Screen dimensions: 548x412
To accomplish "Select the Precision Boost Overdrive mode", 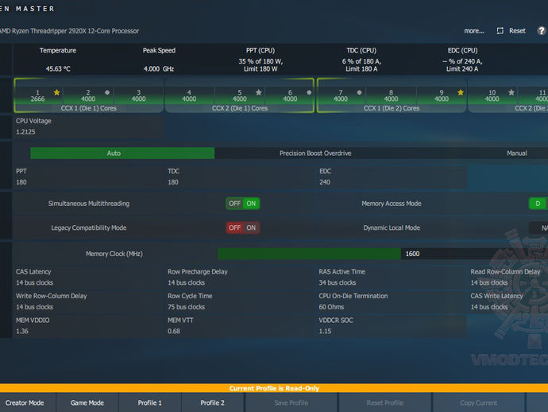I will (x=315, y=154).
